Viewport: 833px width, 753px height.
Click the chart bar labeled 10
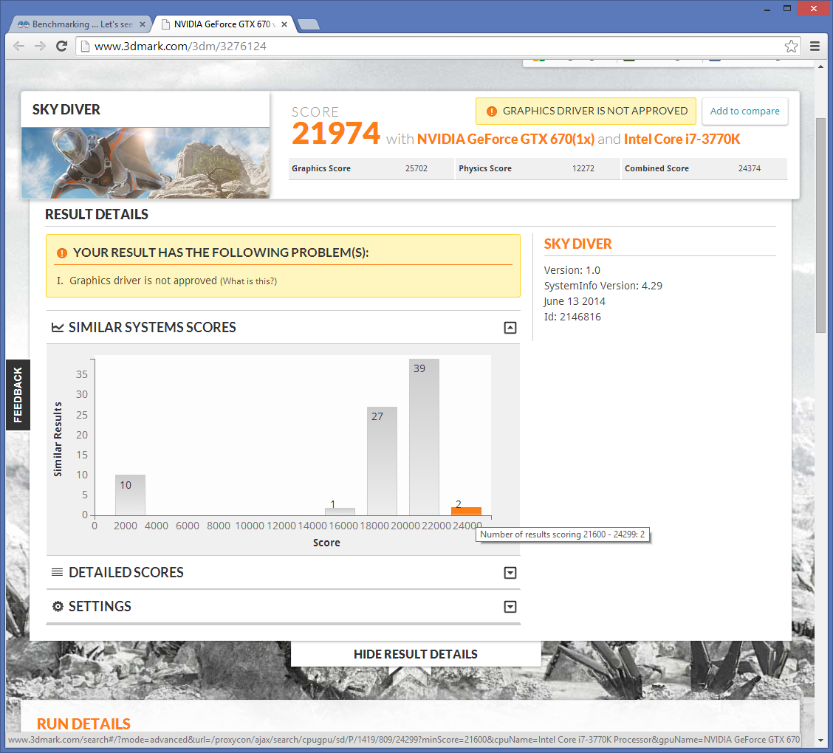[130, 495]
